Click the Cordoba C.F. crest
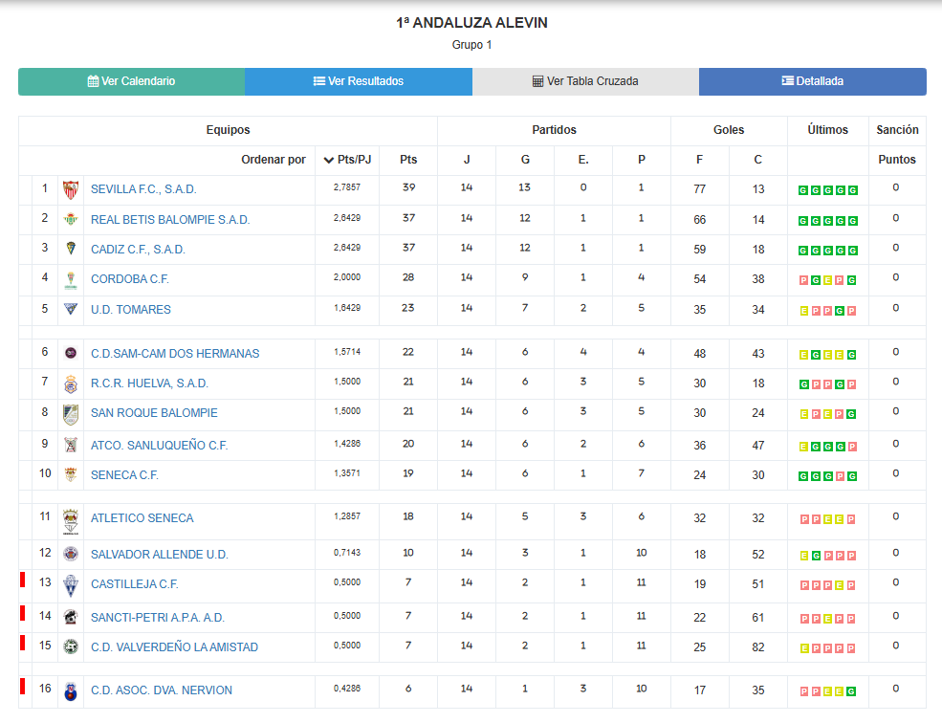942x723 pixels. [x=70, y=280]
